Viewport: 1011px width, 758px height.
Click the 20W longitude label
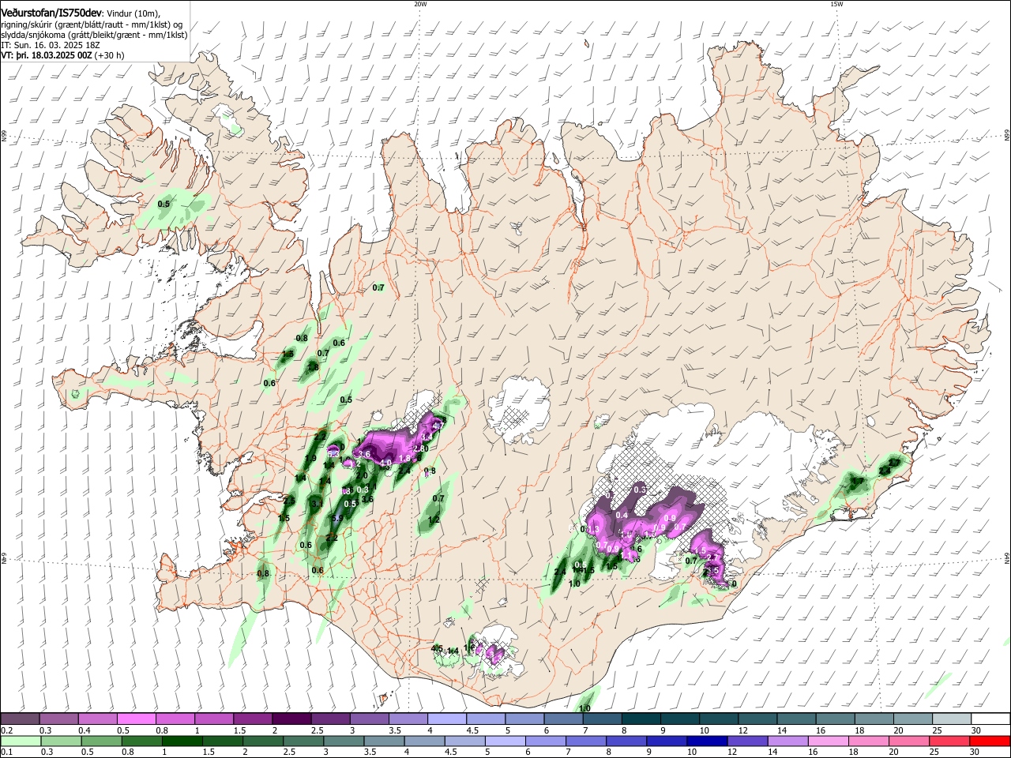(x=420, y=4)
